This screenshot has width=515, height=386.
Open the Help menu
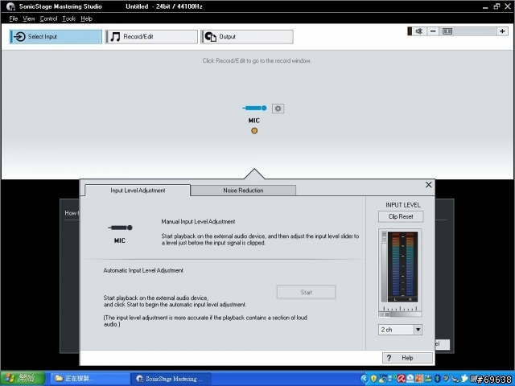point(86,18)
